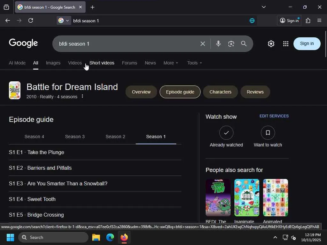Expand S1 E3 Are You Smarter Than a Snowball?
The width and height of the screenshot is (327, 245).
[x=95, y=183]
